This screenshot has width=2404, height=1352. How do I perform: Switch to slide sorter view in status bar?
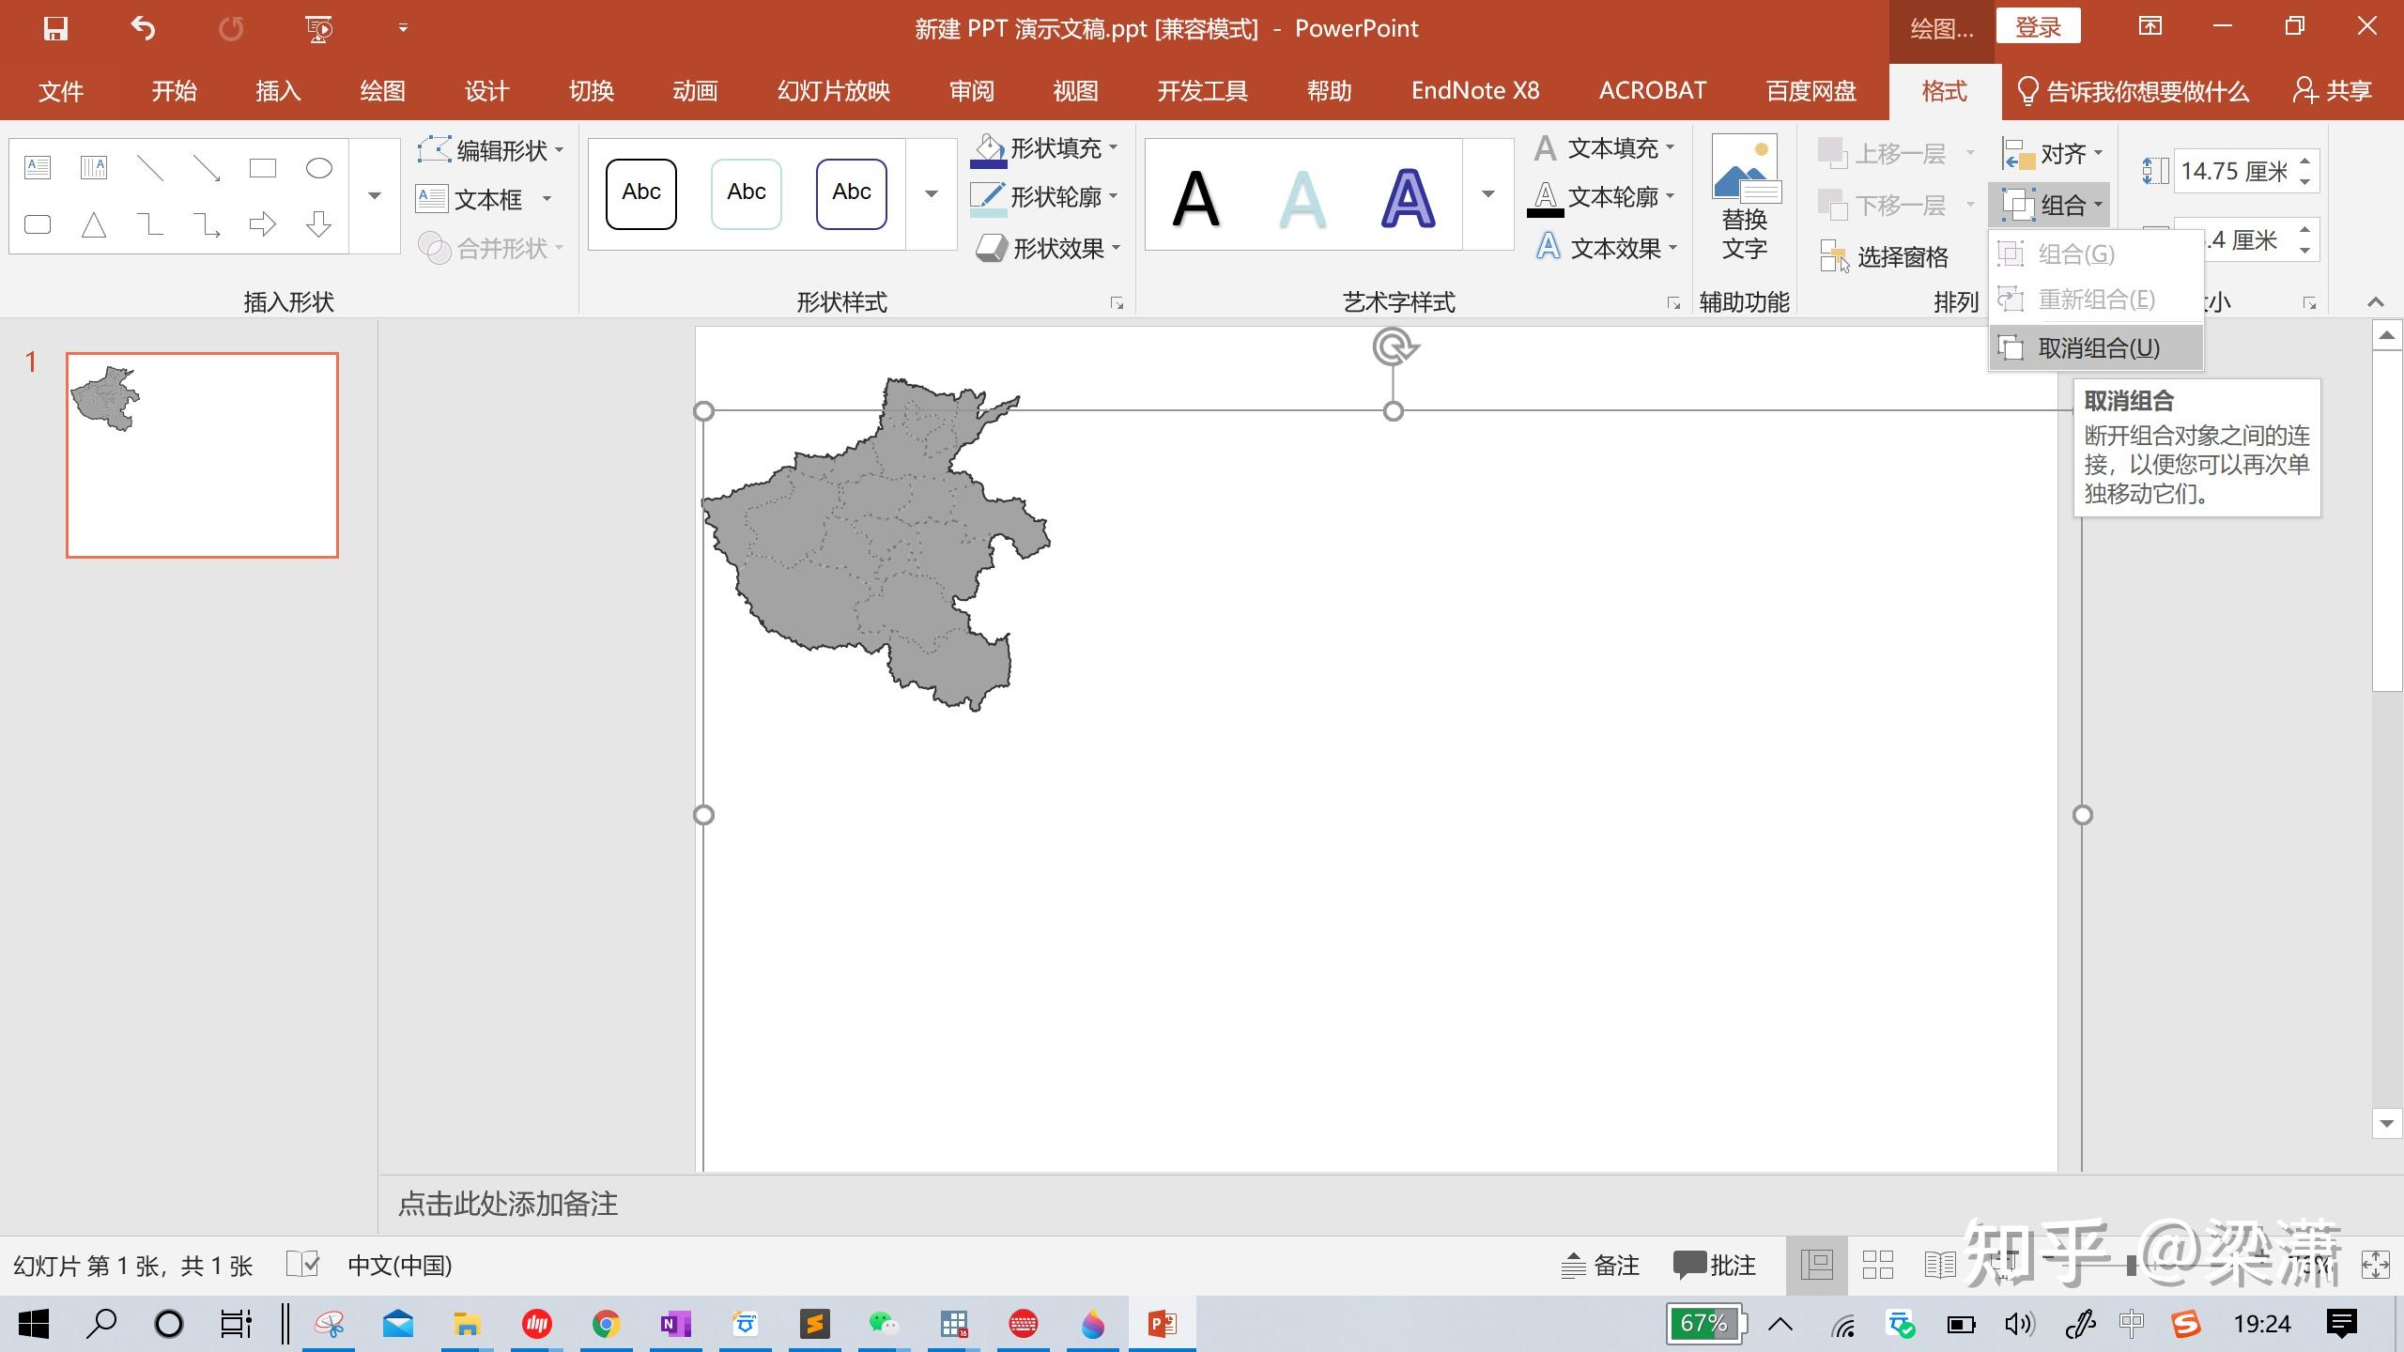[1876, 1265]
